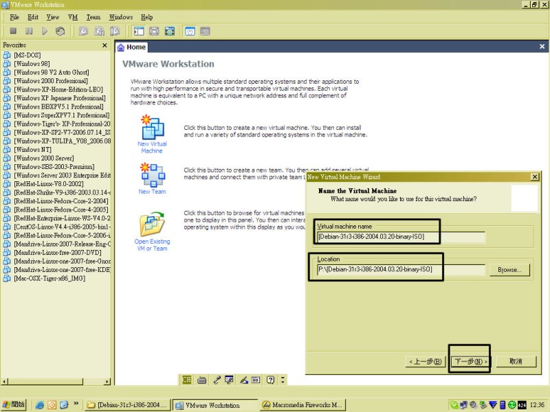Close the New Virtual Machine Wizard dialog
Screen dimensions: 550x412
click(535, 177)
